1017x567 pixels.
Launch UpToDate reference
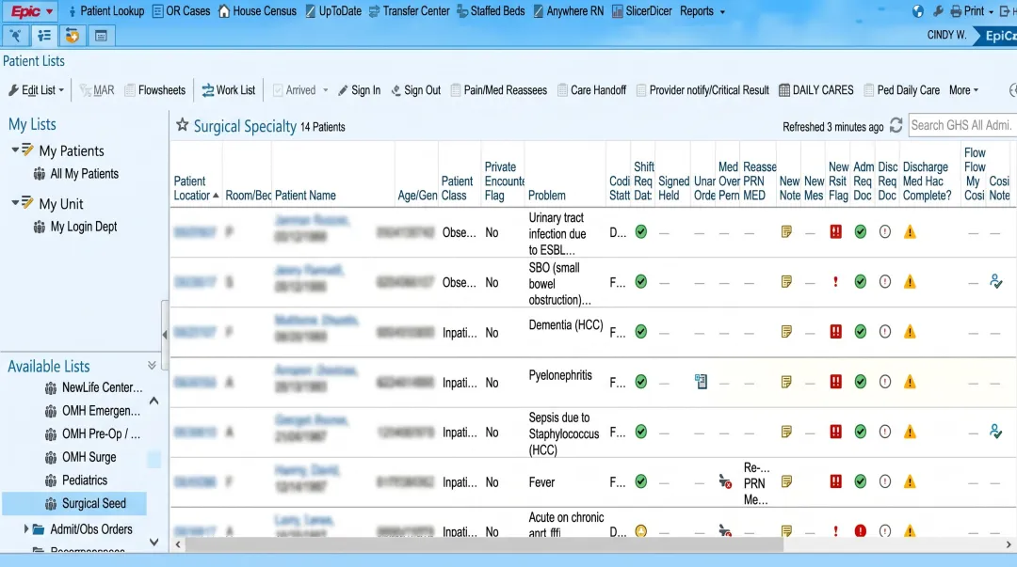(333, 11)
